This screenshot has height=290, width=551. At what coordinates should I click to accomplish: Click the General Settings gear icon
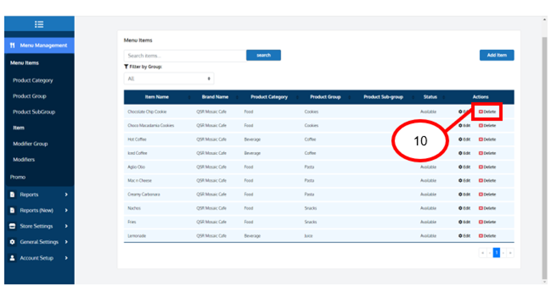pyautogui.click(x=12, y=242)
